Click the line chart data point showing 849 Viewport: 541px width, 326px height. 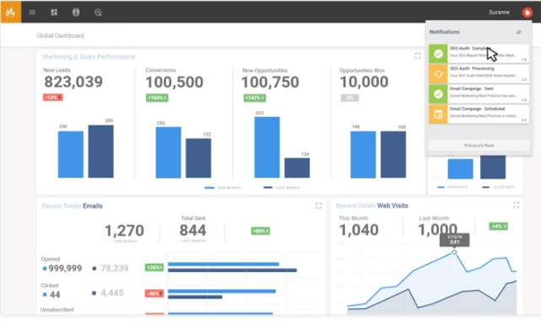pyautogui.click(x=454, y=253)
